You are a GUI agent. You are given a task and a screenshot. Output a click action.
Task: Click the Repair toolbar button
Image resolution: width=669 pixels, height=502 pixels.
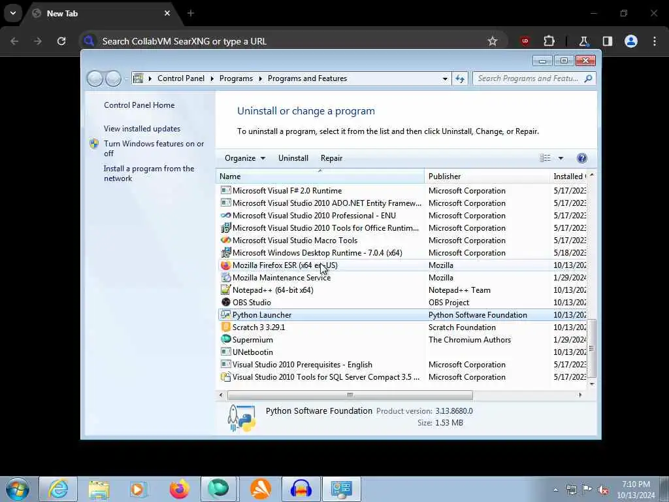tap(331, 158)
